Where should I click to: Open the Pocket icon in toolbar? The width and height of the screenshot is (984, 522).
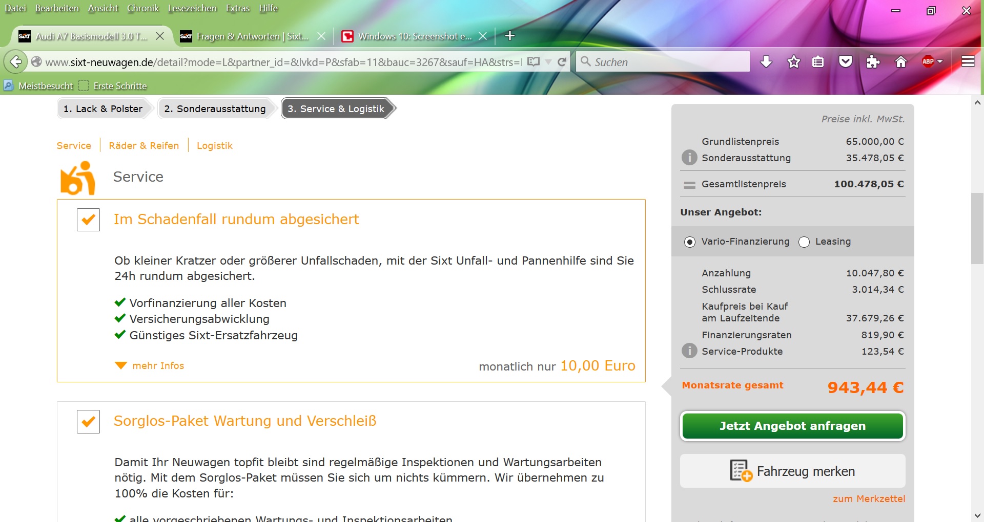pos(845,62)
